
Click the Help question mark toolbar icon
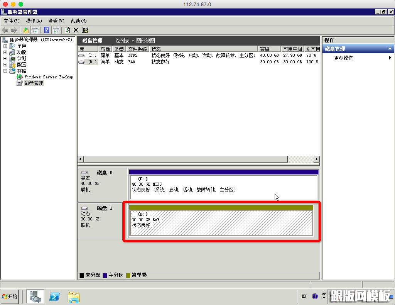tap(47, 30)
